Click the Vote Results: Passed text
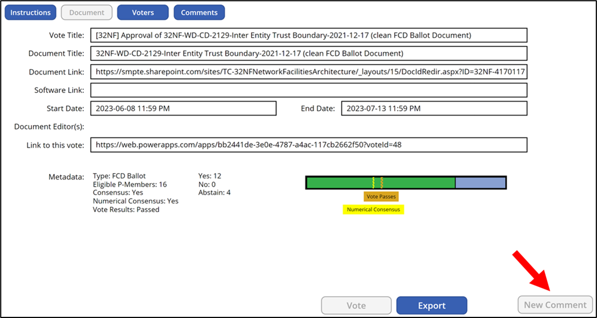Image resolution: width=597 pixels, height=318 pixels. (x=126, y=210)
